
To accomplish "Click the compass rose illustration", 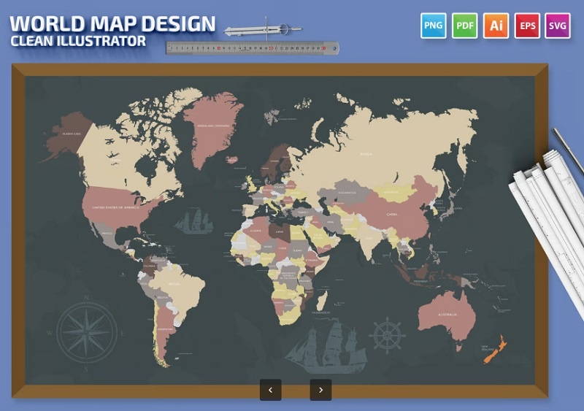I will (87, 328).
